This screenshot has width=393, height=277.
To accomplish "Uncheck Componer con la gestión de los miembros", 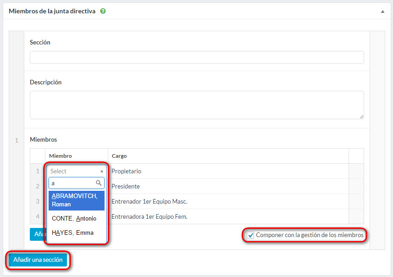I will pos(250,235).
